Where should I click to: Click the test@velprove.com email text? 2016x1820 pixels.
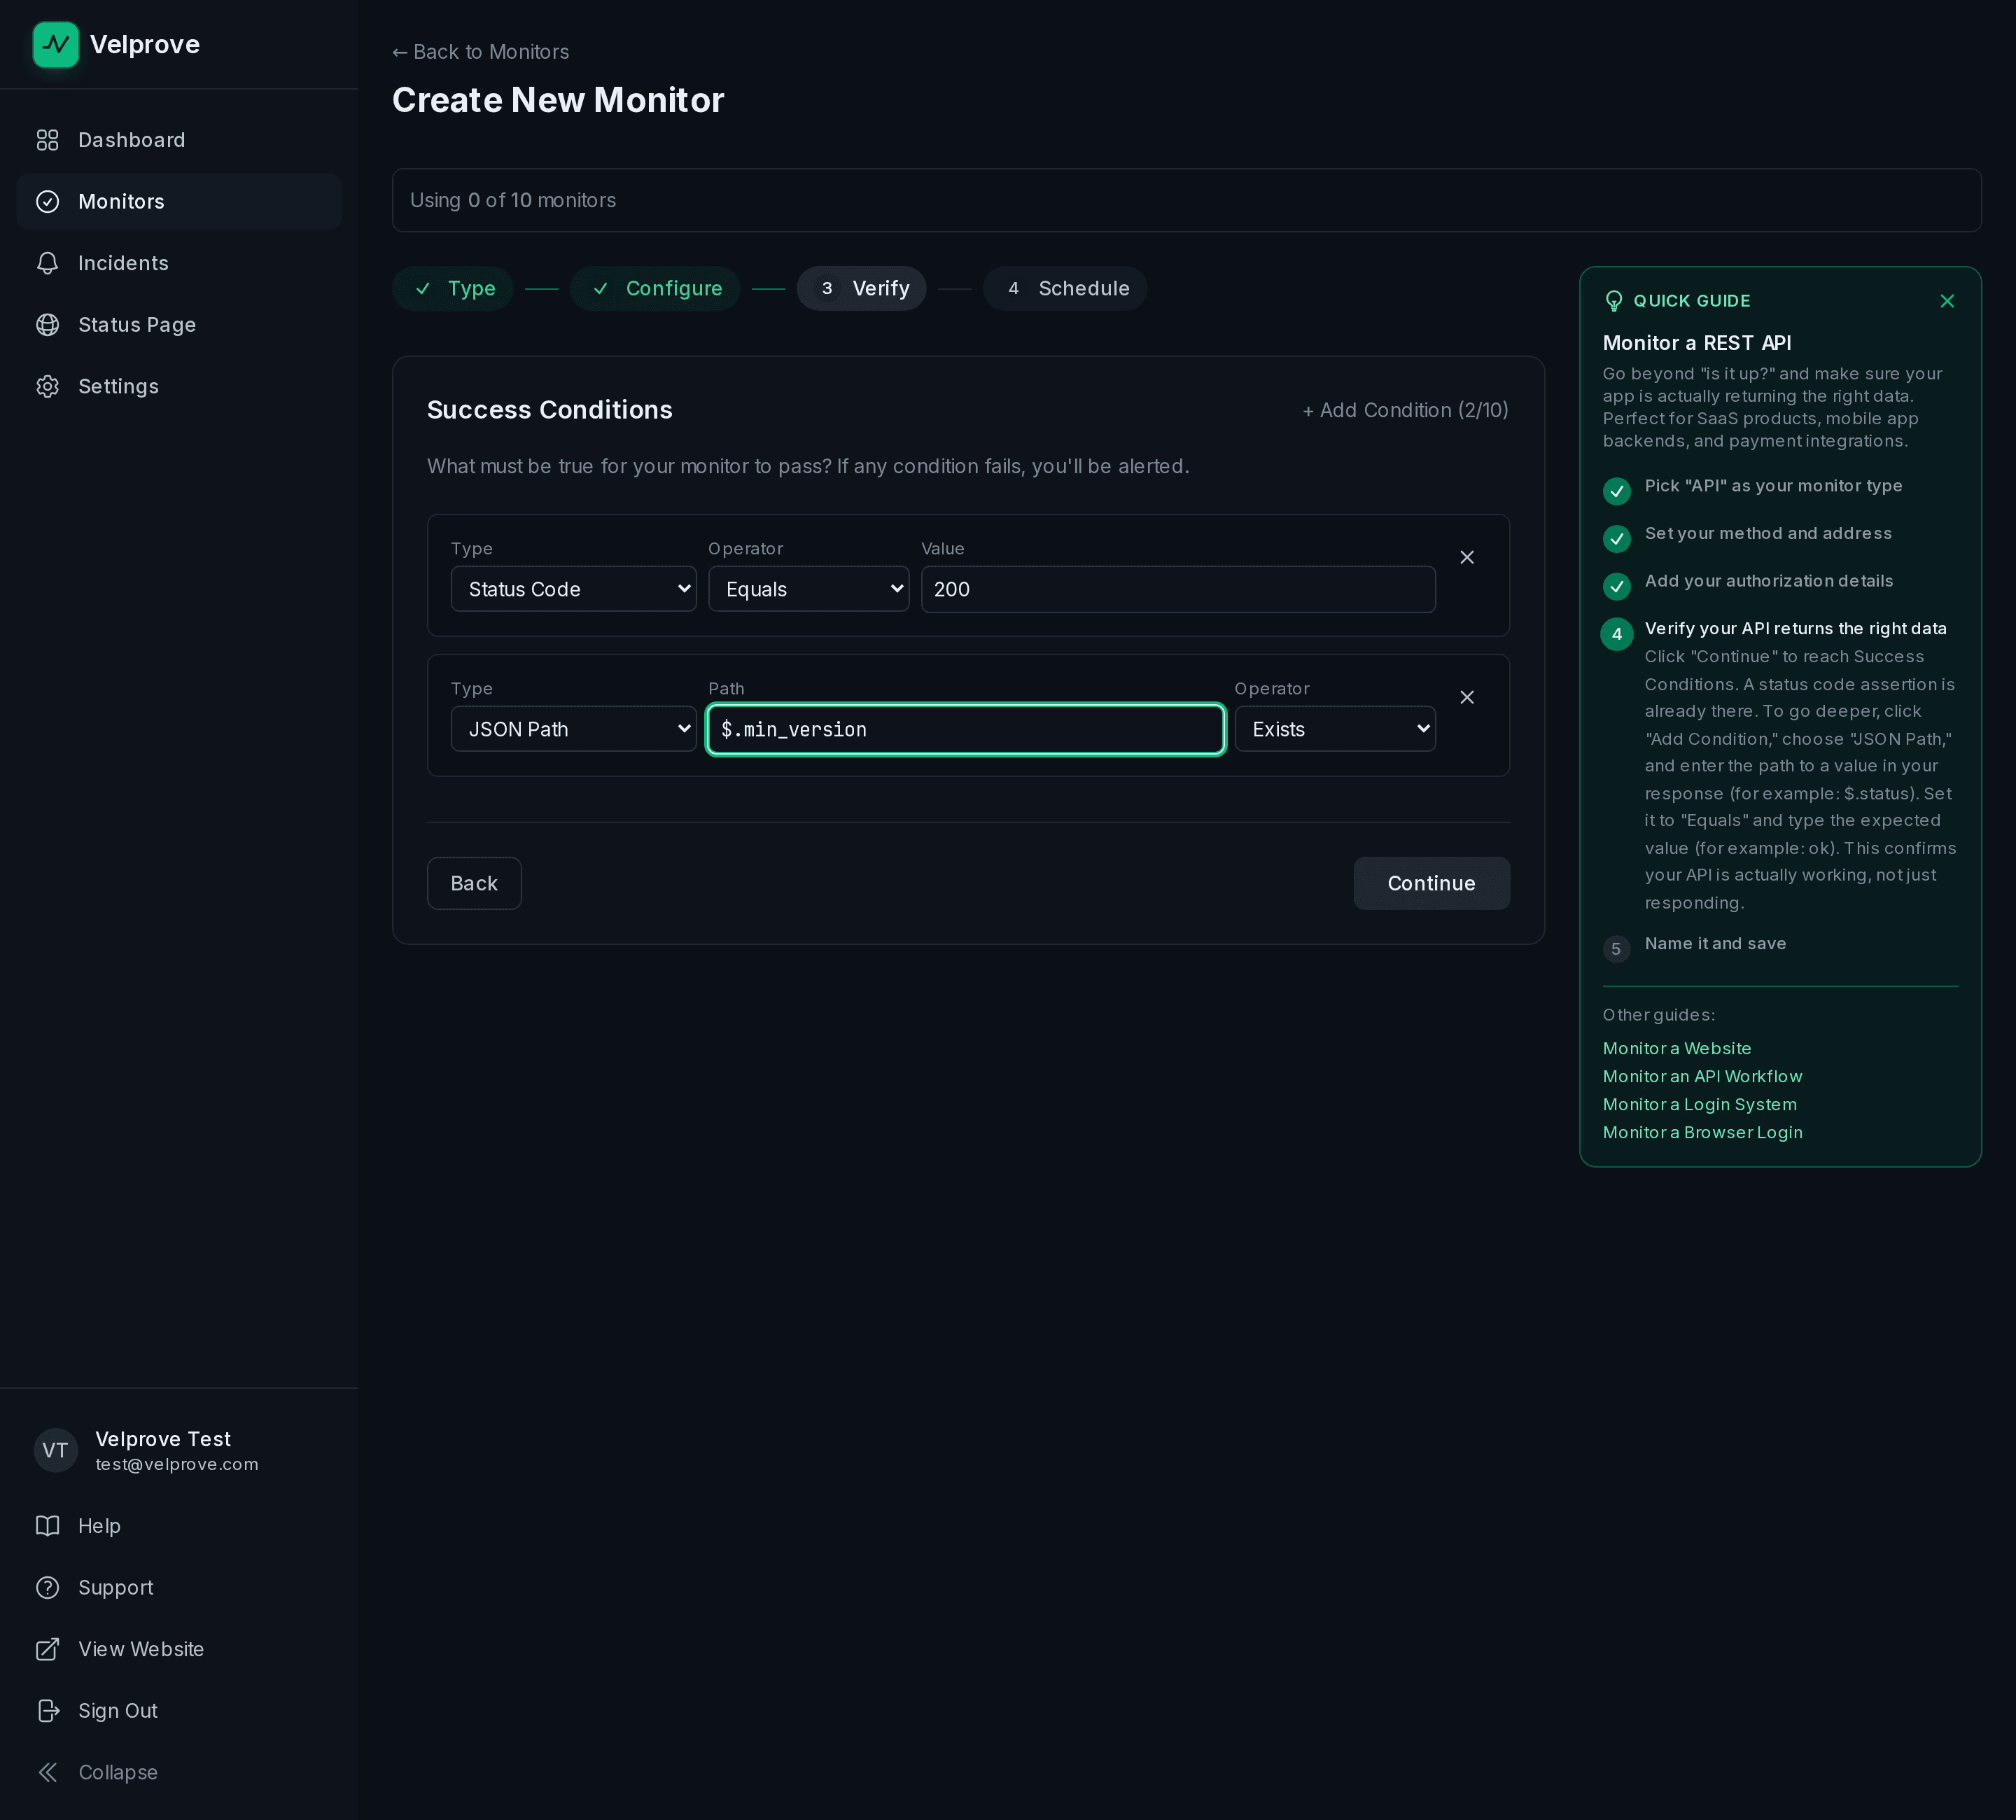pyautogui.click(x=177, y=1464)
